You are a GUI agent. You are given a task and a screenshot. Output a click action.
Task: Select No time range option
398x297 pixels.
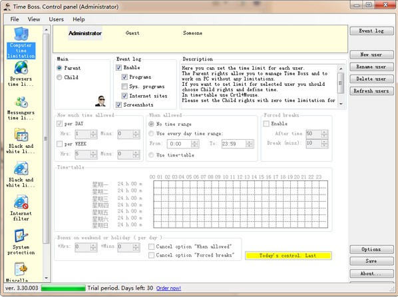click(x=151, y=124)
